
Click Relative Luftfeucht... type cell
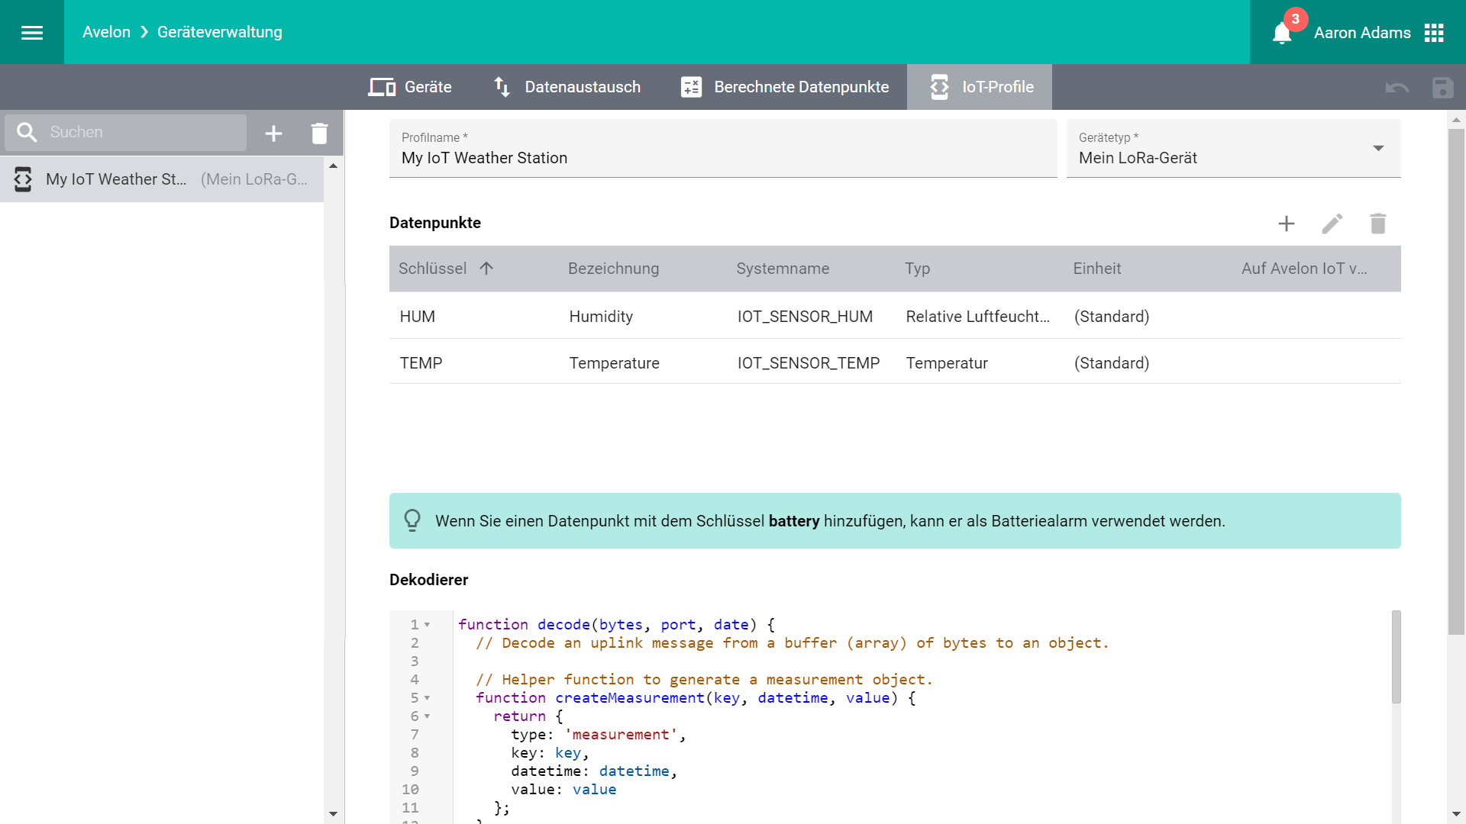click(x=977, y=317)
